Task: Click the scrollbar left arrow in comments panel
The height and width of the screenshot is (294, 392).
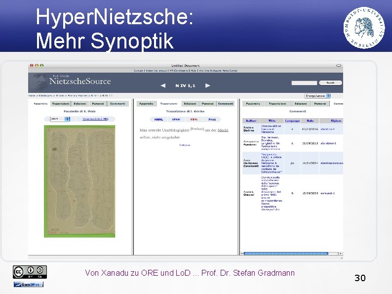Action: (242, 253)
